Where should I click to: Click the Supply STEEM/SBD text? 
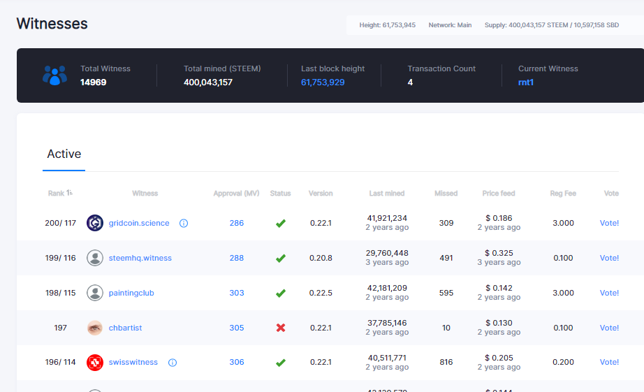(552, 25)
